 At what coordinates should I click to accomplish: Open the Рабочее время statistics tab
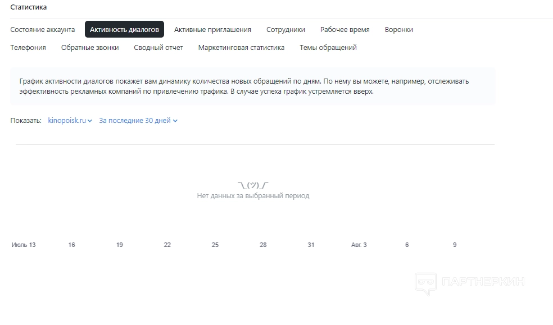(345, 30)
